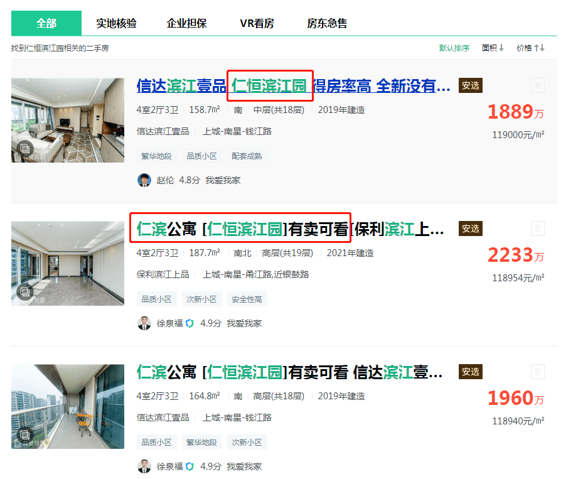
Task: Click agent 徐泉福's avatar on the second listing
Action: point(144,324)
